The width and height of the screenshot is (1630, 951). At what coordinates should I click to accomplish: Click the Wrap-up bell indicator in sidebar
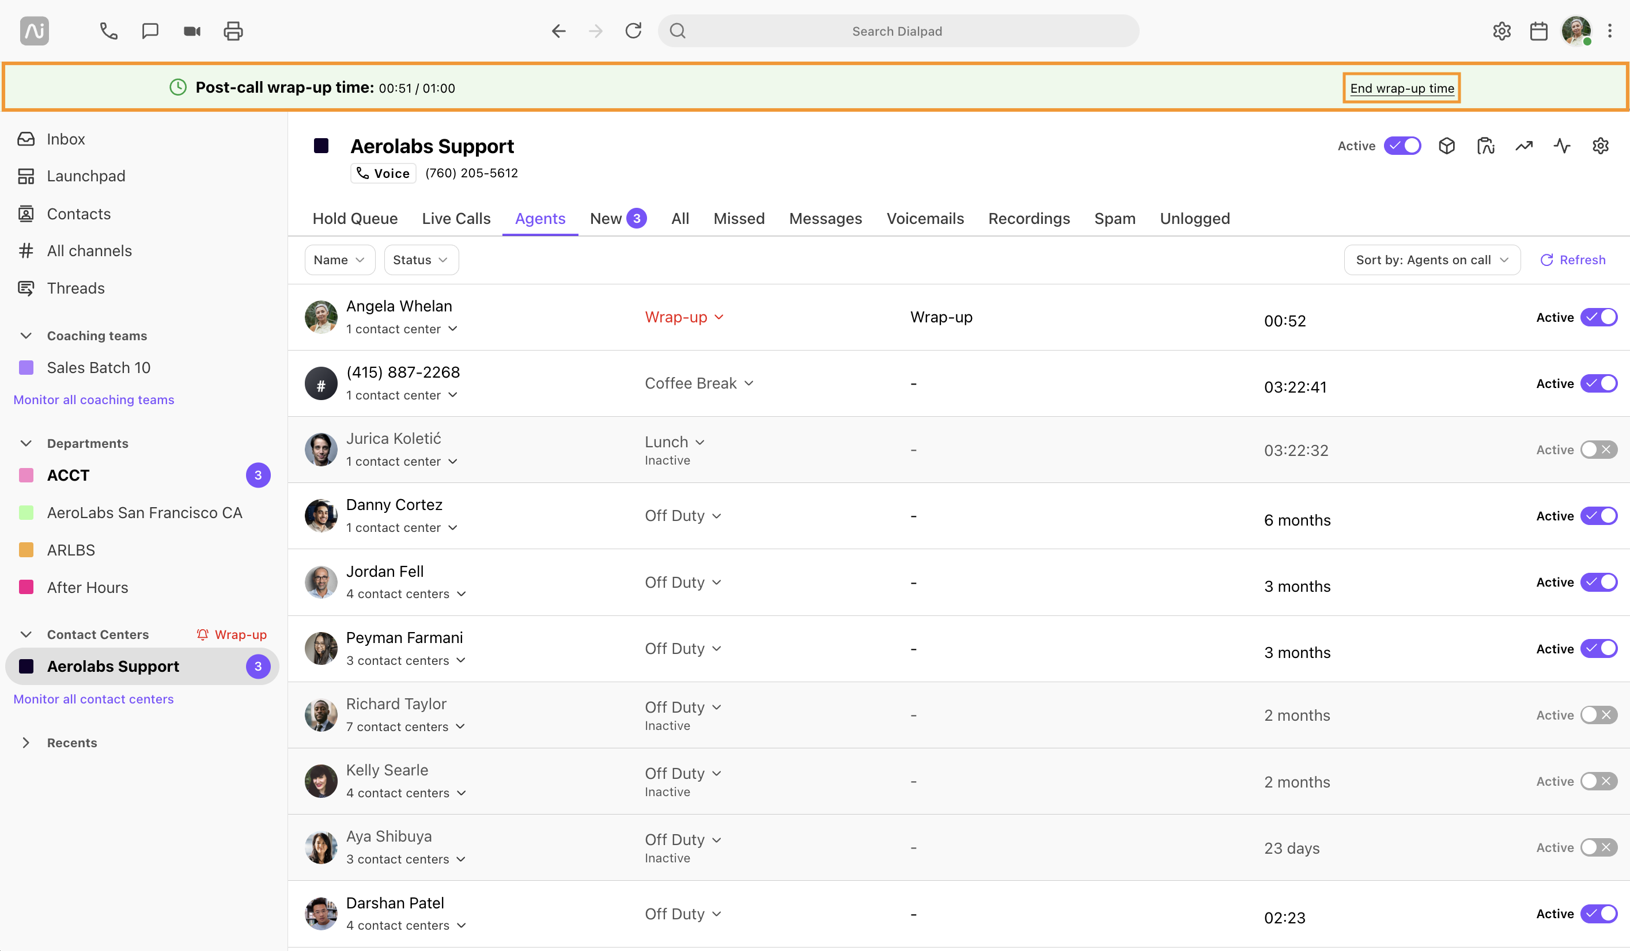tap(232, 634)
